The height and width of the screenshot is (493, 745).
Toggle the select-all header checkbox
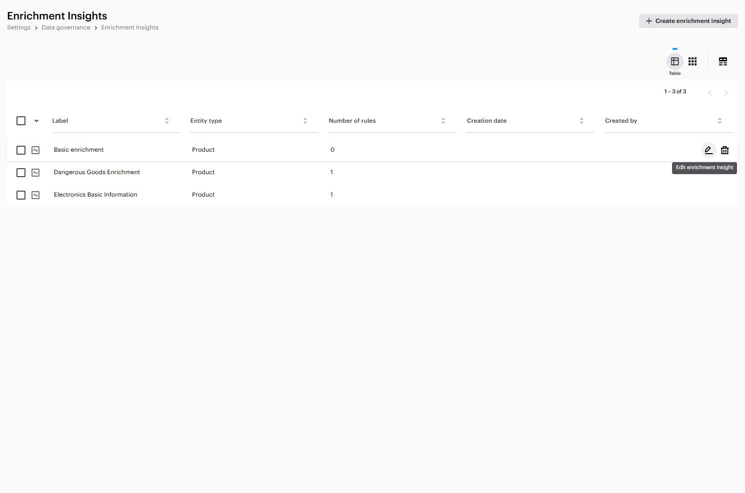[21, 121]
